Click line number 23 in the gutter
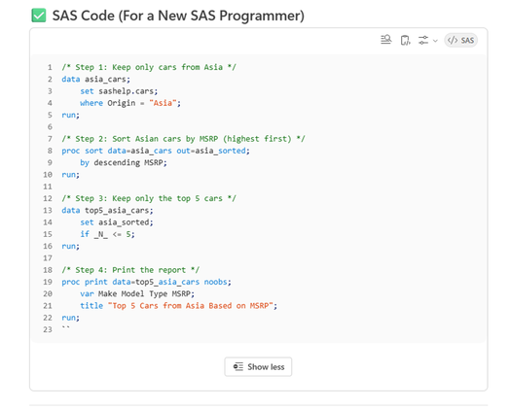Screen dimensions: 510x408 coord(48,329)
